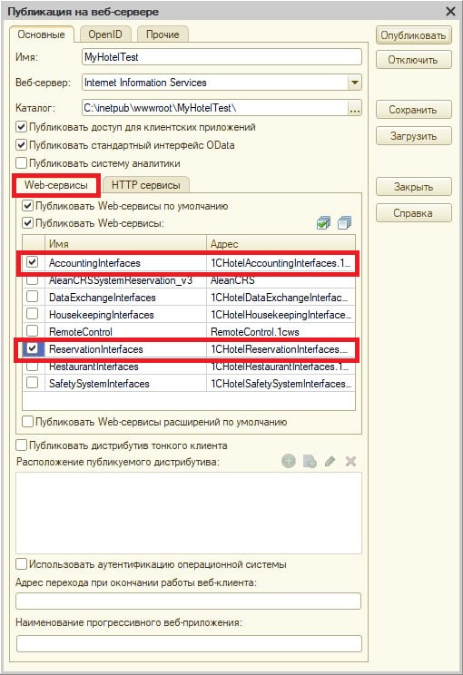
Task: Click the Каталог path input field
Action: pyautogui.click(x=215, y=108)
